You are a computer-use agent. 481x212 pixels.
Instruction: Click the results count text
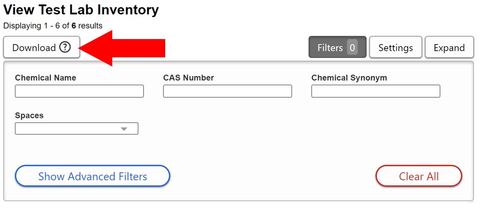pyautogui.click(x=53, y=26)
